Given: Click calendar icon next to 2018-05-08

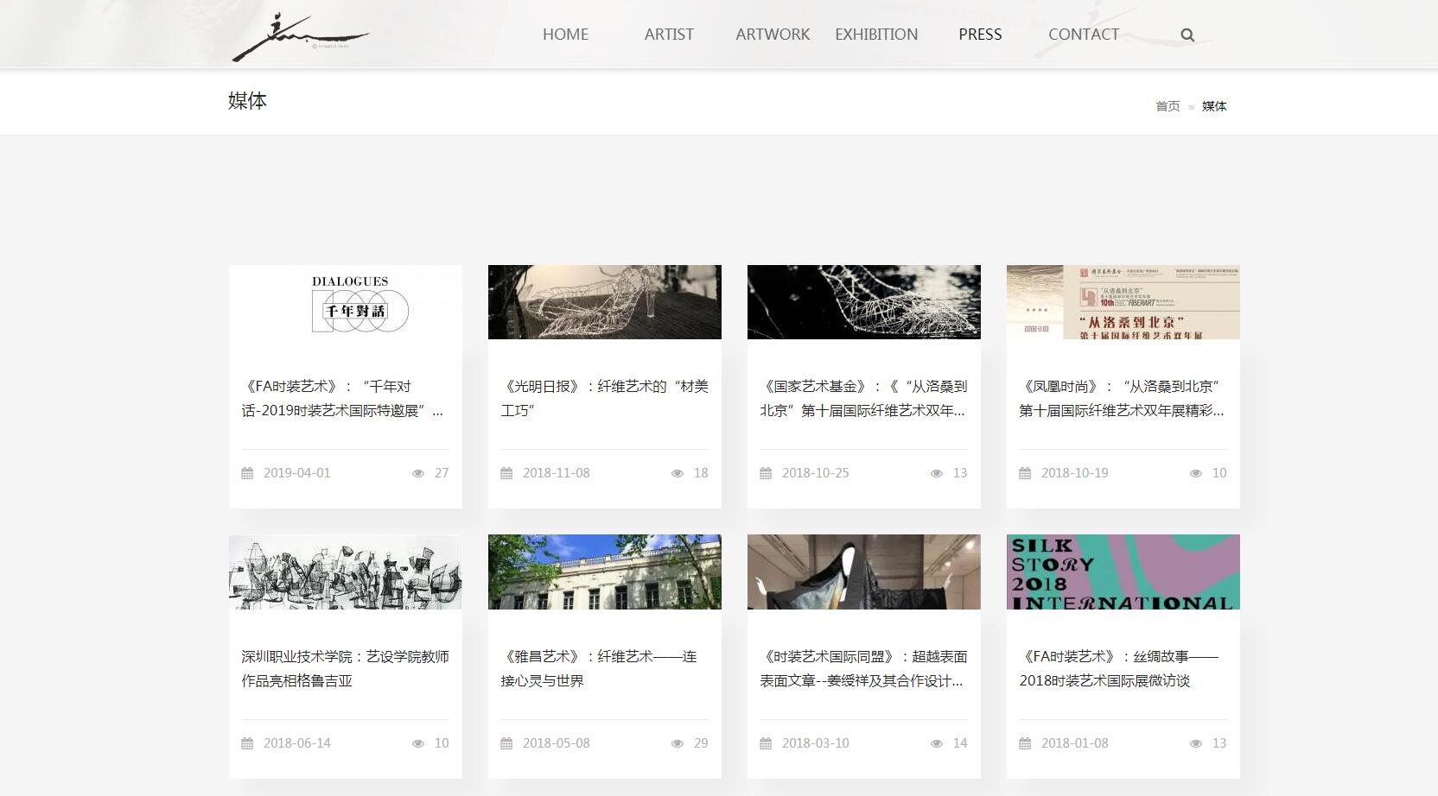Looking at the screenshot, I should tap(506, 743).
